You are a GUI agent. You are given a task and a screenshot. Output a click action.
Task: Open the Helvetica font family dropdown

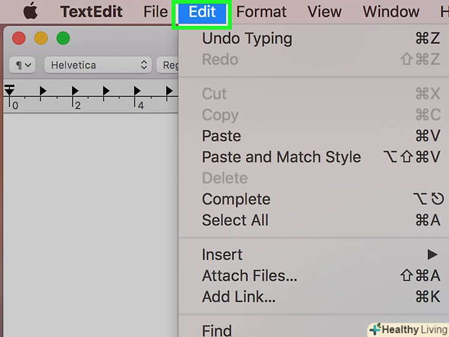[x=99, y=64]
